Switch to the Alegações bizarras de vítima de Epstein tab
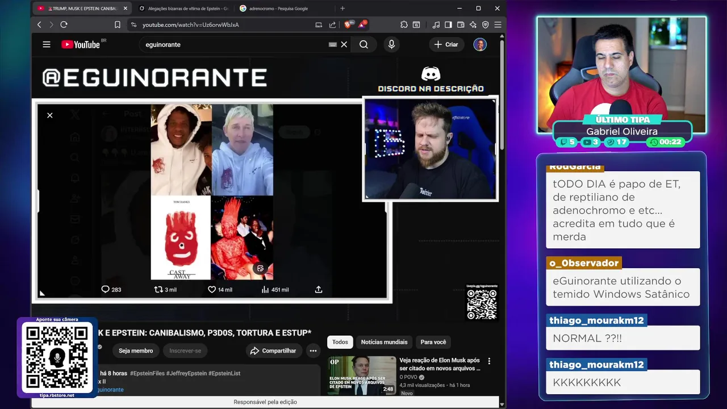The image size is (727, 409). (183, 9)
